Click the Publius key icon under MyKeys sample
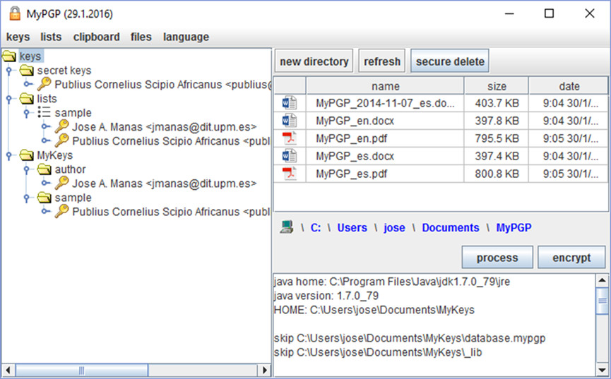611x379 pixels. coord(62,211)
